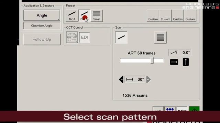This screenshot has height=123, width=220.
Task: Select the single line scan pattern
Action: point(121,38)
